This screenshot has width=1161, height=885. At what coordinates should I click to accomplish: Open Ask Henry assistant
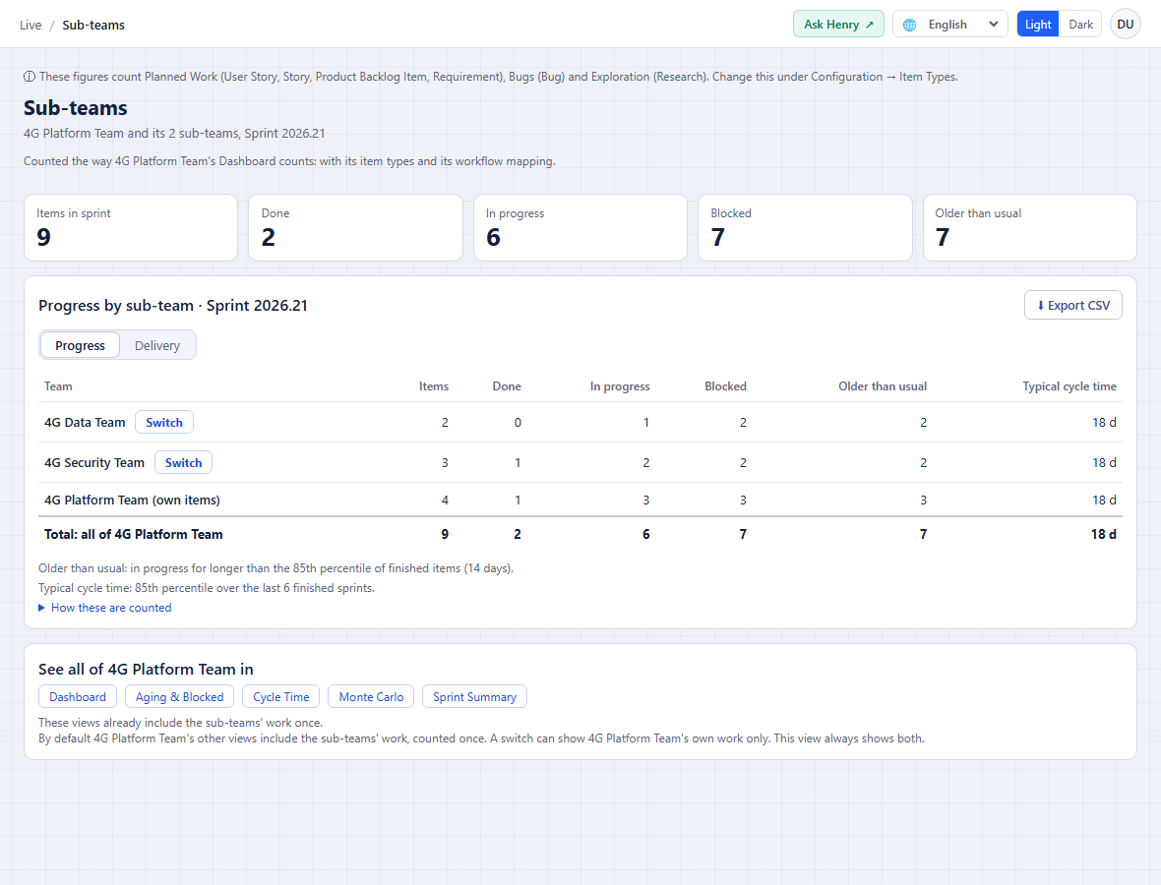click(x=838, y=25)
